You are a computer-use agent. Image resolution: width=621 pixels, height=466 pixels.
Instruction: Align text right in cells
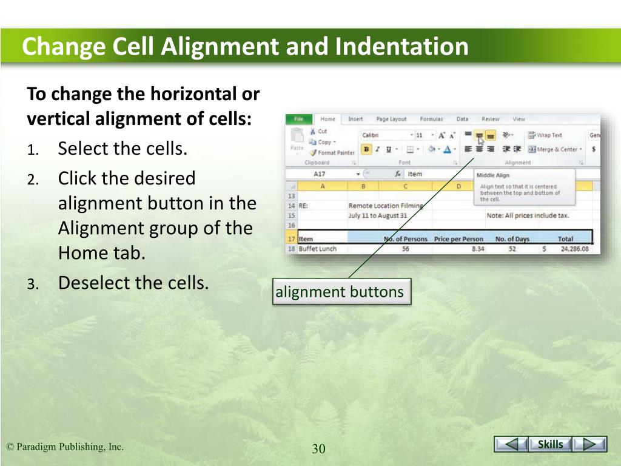tap(490, 149)
